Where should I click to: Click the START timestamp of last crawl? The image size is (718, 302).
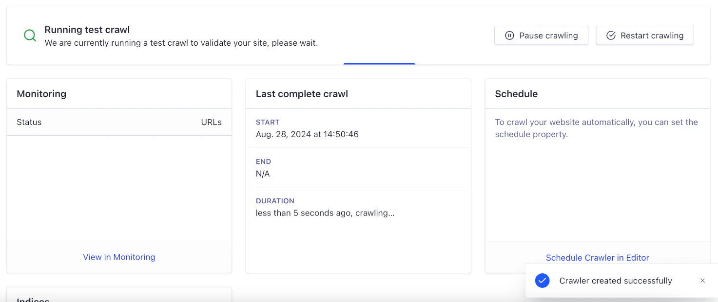coord(308,134)
